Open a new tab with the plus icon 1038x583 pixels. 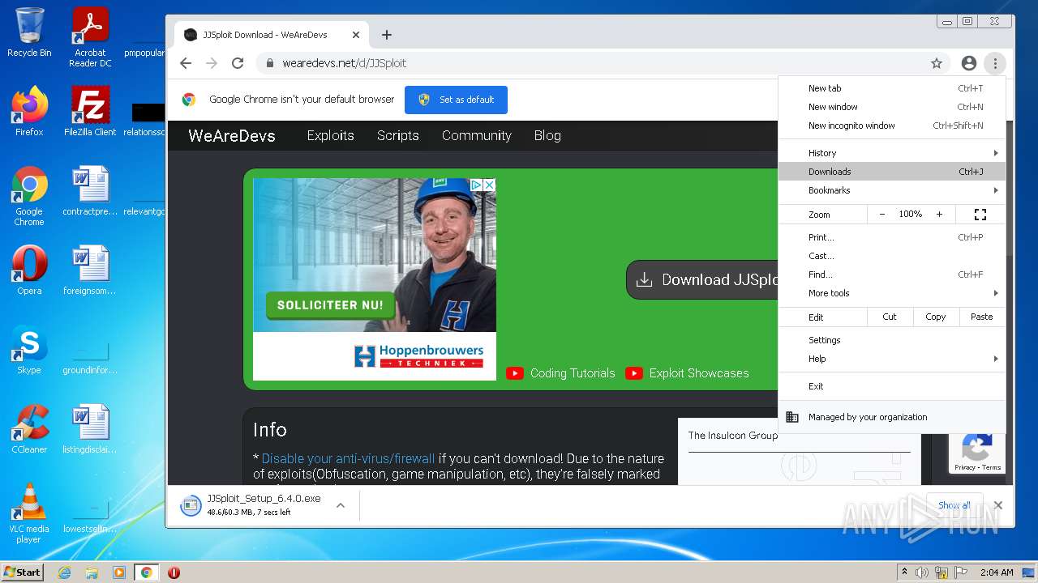tap(387, 35)
